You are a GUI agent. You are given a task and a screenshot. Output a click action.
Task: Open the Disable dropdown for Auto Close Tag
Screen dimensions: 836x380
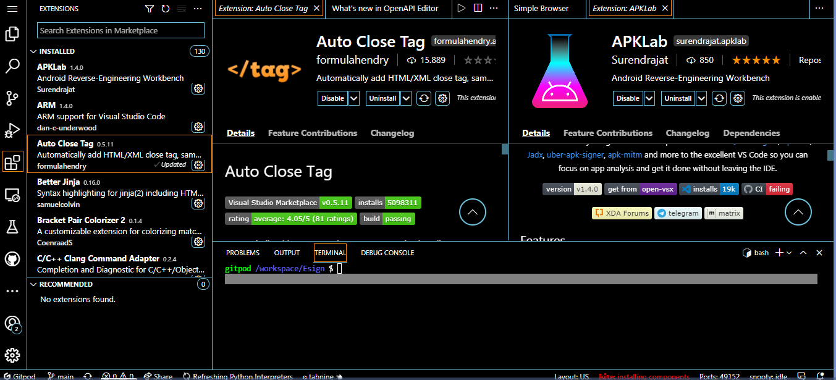(354, 98)
